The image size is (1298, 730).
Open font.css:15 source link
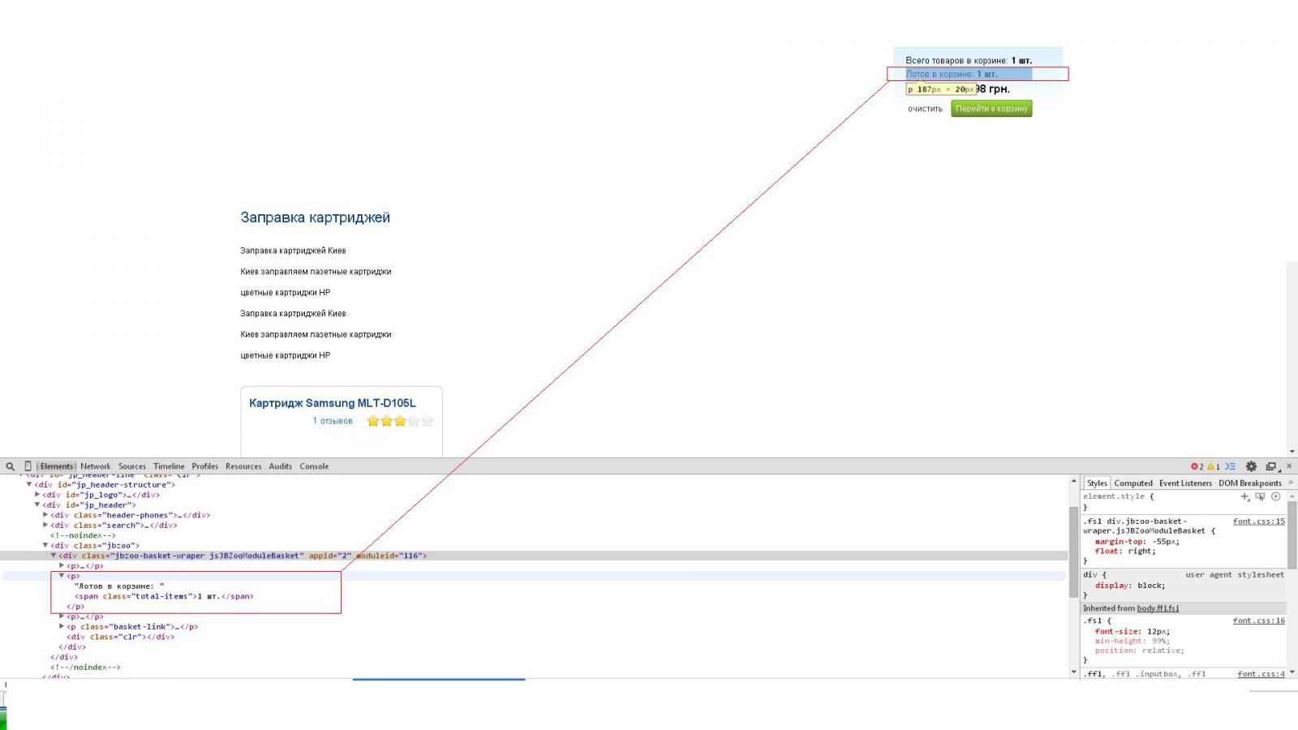1258,522
